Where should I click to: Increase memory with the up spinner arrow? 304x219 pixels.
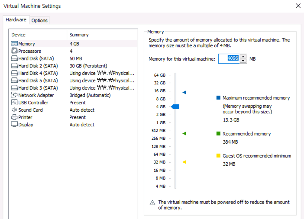pyautogui.click(x=243, y=56)
